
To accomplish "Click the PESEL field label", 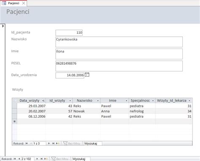I will [16, 63].
